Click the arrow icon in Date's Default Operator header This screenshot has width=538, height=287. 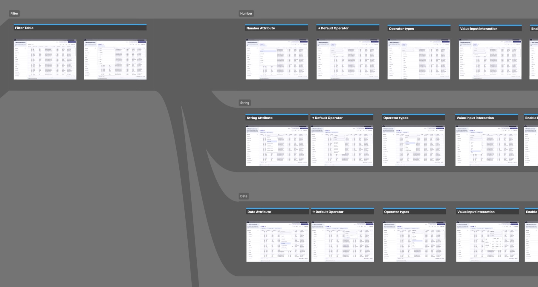tap(314, 212)
